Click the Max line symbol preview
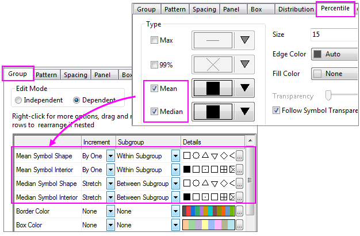The width and height of the screenshot is (360, 236). click(x=212, y=40)
